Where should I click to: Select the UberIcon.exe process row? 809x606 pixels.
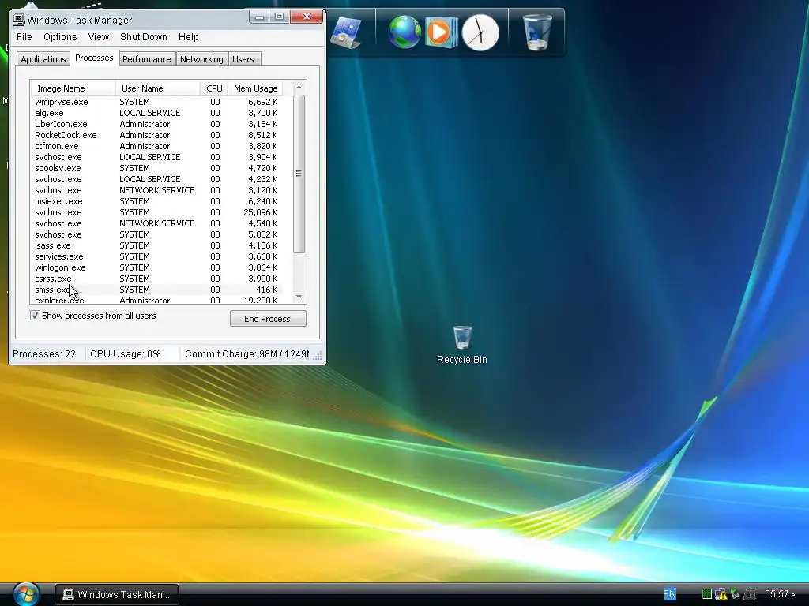pos(157,124)
